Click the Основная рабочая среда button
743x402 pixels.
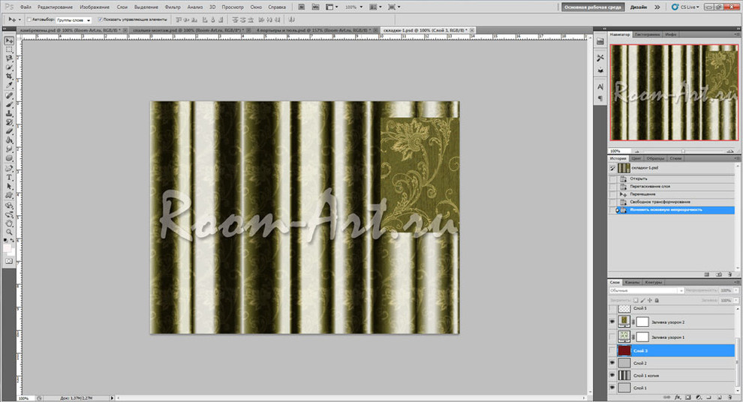point(592,7)
